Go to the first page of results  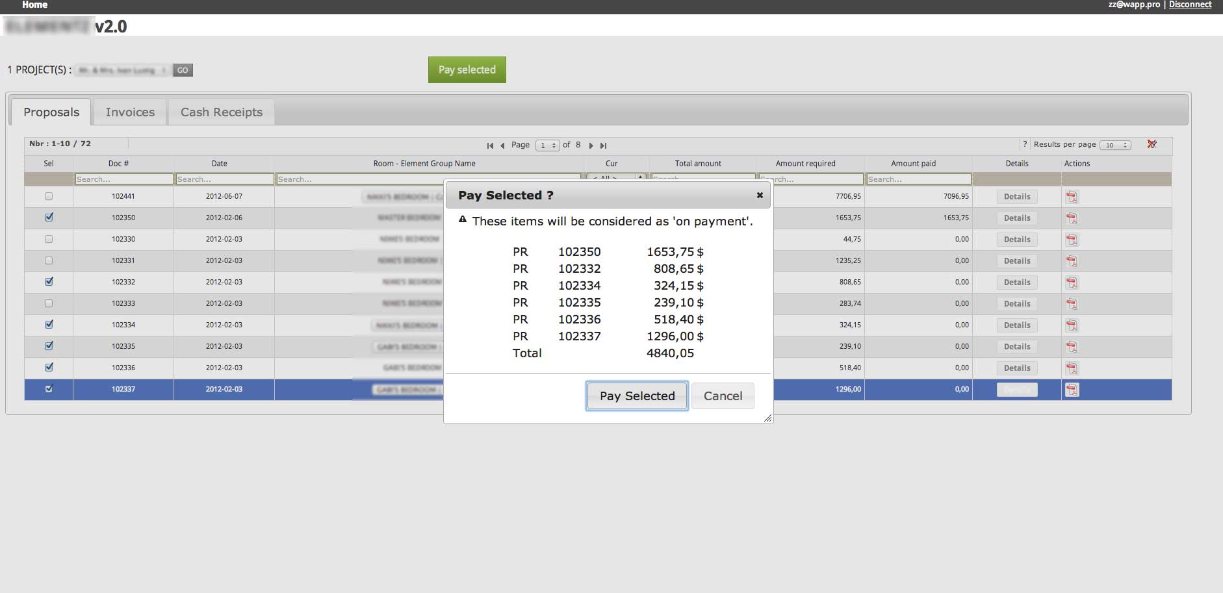490,145
